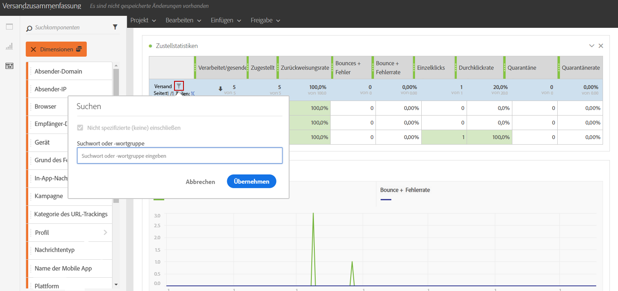Click the Übernehmen button

click(251, 181)
